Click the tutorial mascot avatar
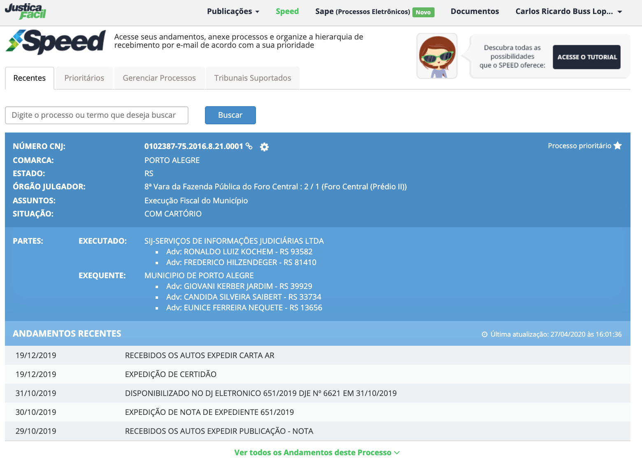Image resolution: width=642 pixels, height=461 pixels. (x=437, y=56)
